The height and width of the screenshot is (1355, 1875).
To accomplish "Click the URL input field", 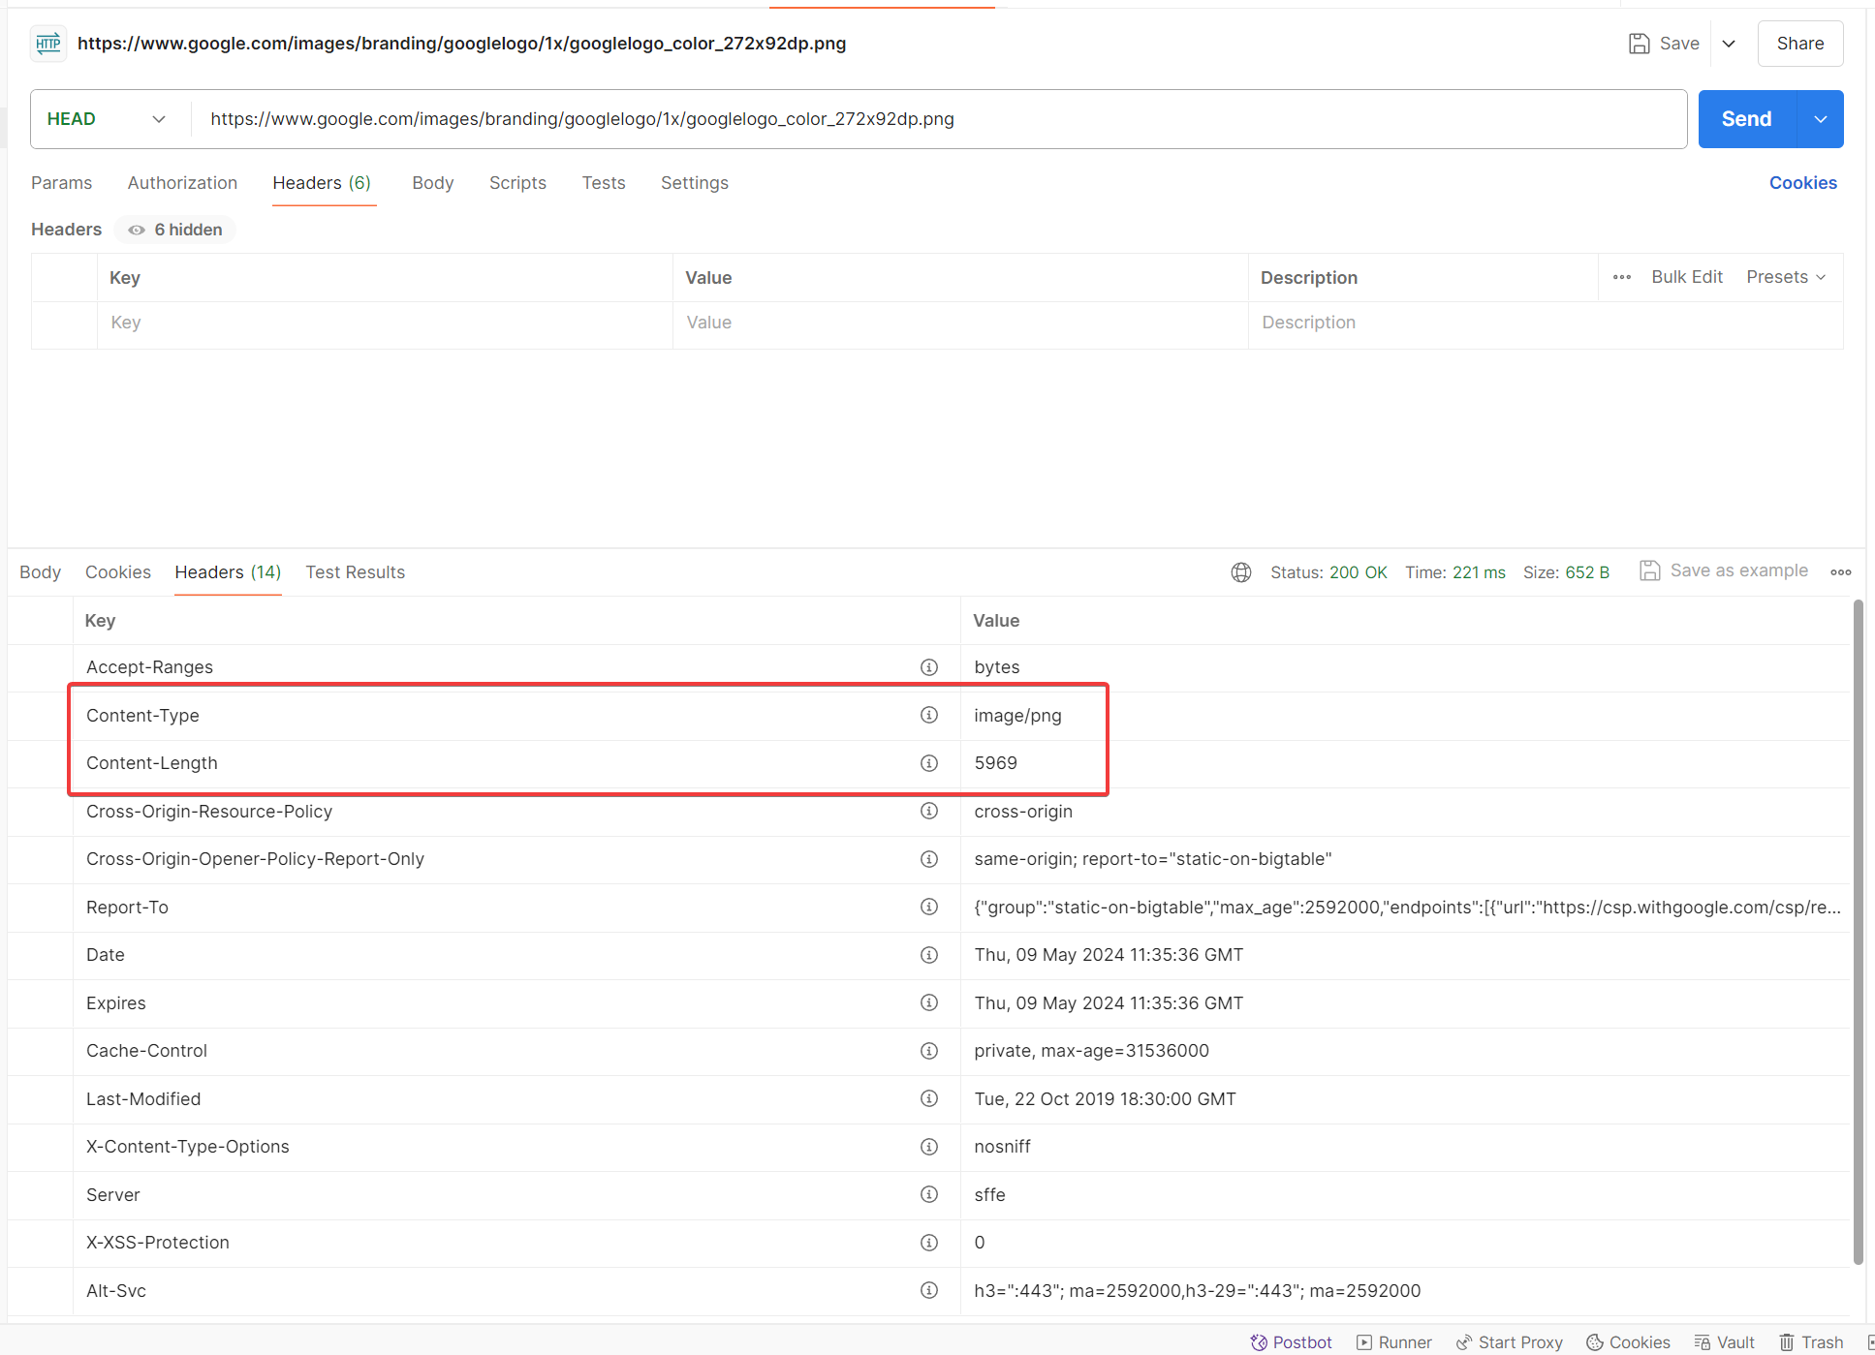I will [936, 119].
